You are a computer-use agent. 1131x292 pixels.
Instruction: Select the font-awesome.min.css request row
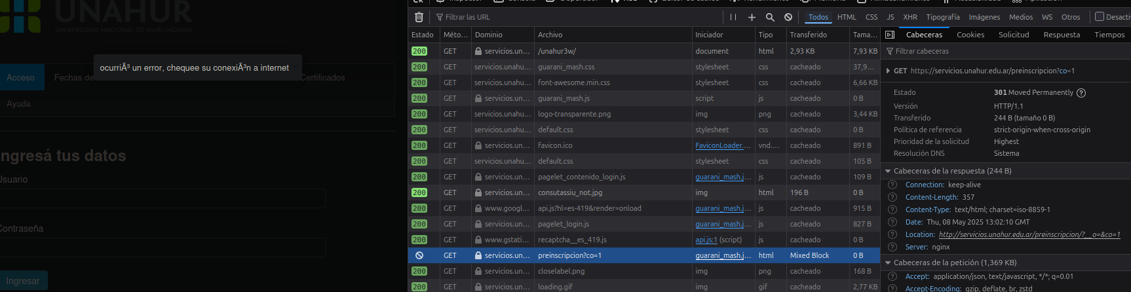(x=645, y=82)
